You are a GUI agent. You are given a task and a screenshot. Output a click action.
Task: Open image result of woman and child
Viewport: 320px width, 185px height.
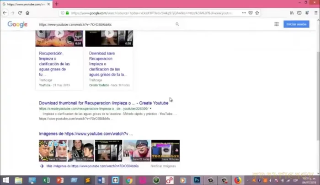pos(81,151)
